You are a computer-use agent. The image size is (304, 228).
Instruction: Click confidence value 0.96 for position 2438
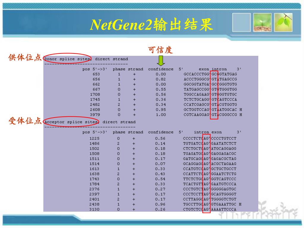coord(160,204)
